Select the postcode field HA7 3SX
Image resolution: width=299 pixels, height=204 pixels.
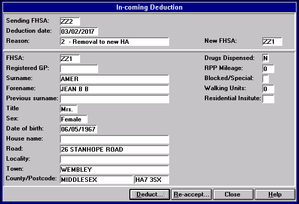(x=152, y=180)
